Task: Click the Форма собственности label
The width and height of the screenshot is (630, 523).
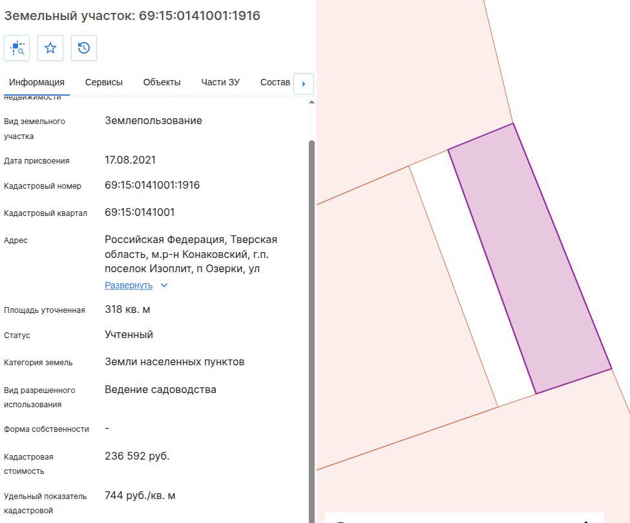Action: tap(47, 429)
